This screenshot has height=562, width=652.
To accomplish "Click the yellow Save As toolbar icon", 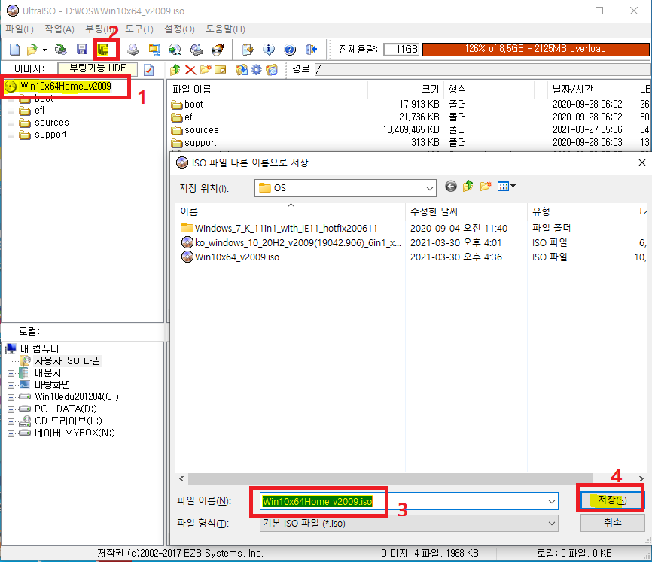I will pos(103,50).
